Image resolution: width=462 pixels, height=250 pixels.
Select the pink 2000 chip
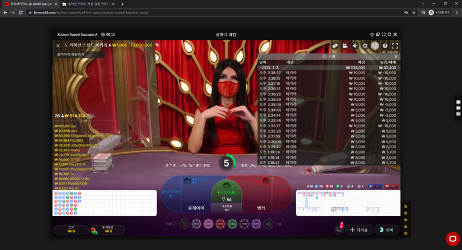(208, 224)
